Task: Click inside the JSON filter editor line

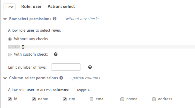Action: coord(108,47)
